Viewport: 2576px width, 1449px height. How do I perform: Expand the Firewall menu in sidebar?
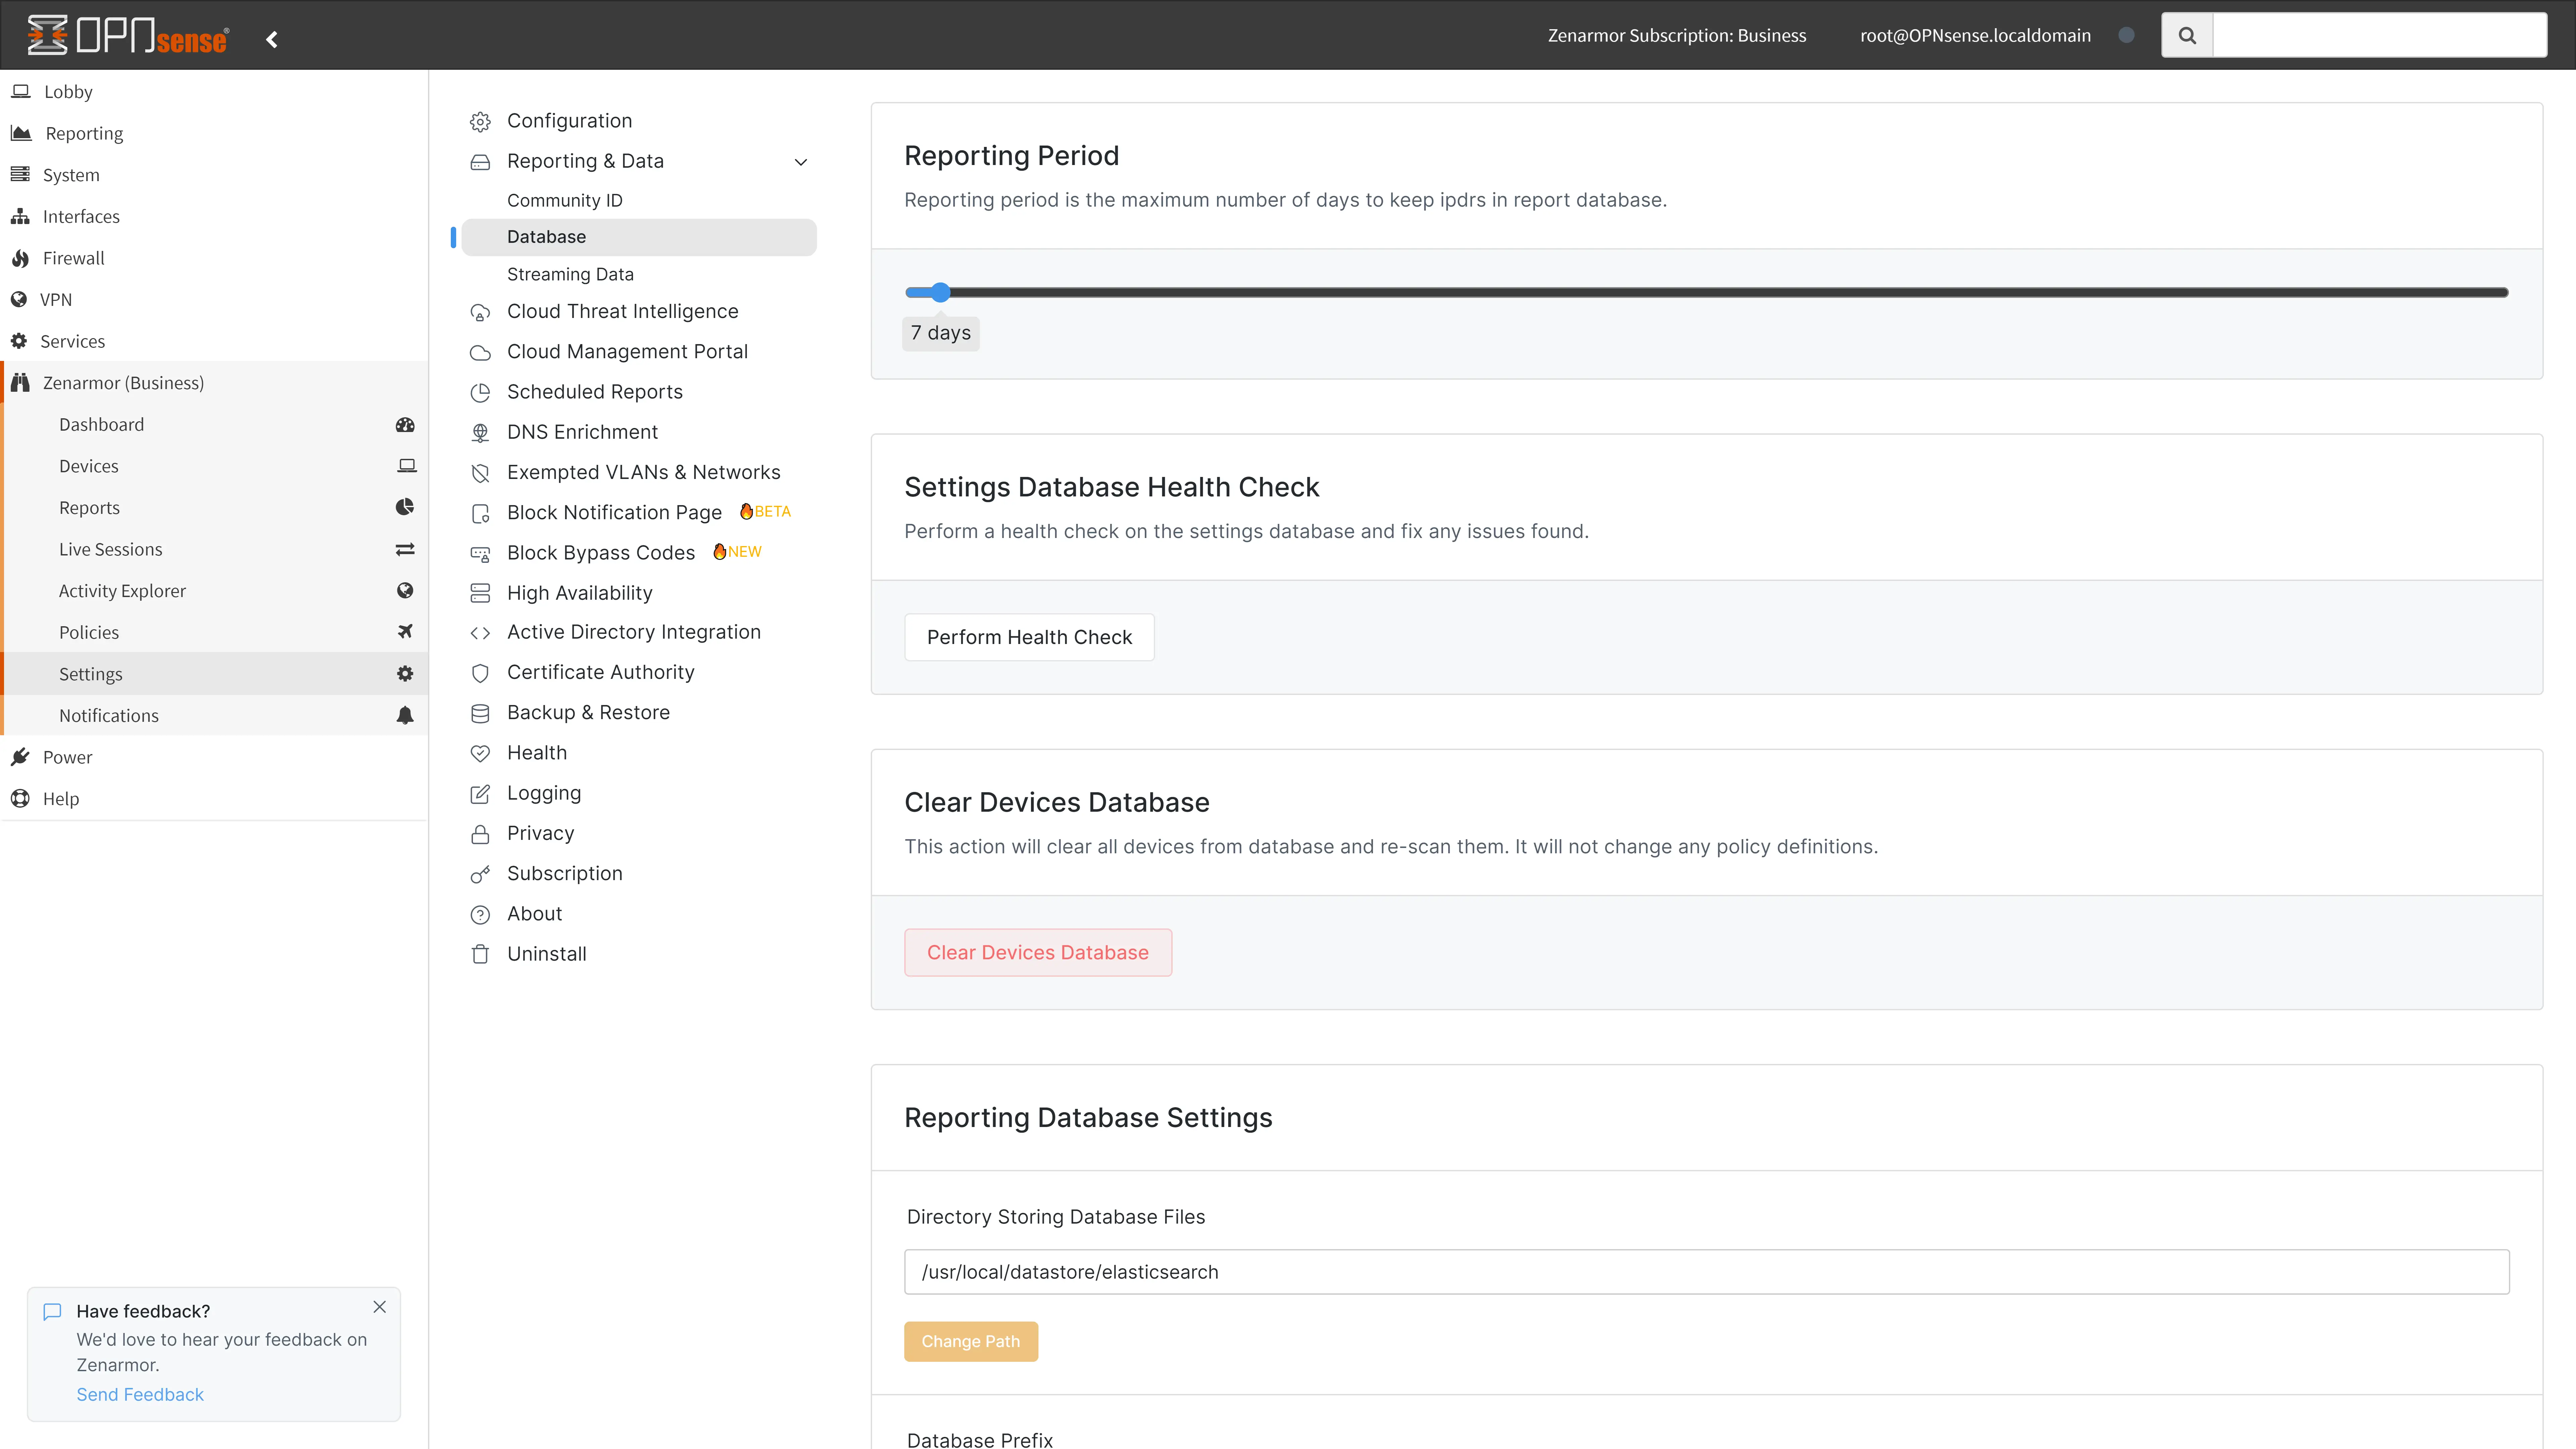coord(73,258)
